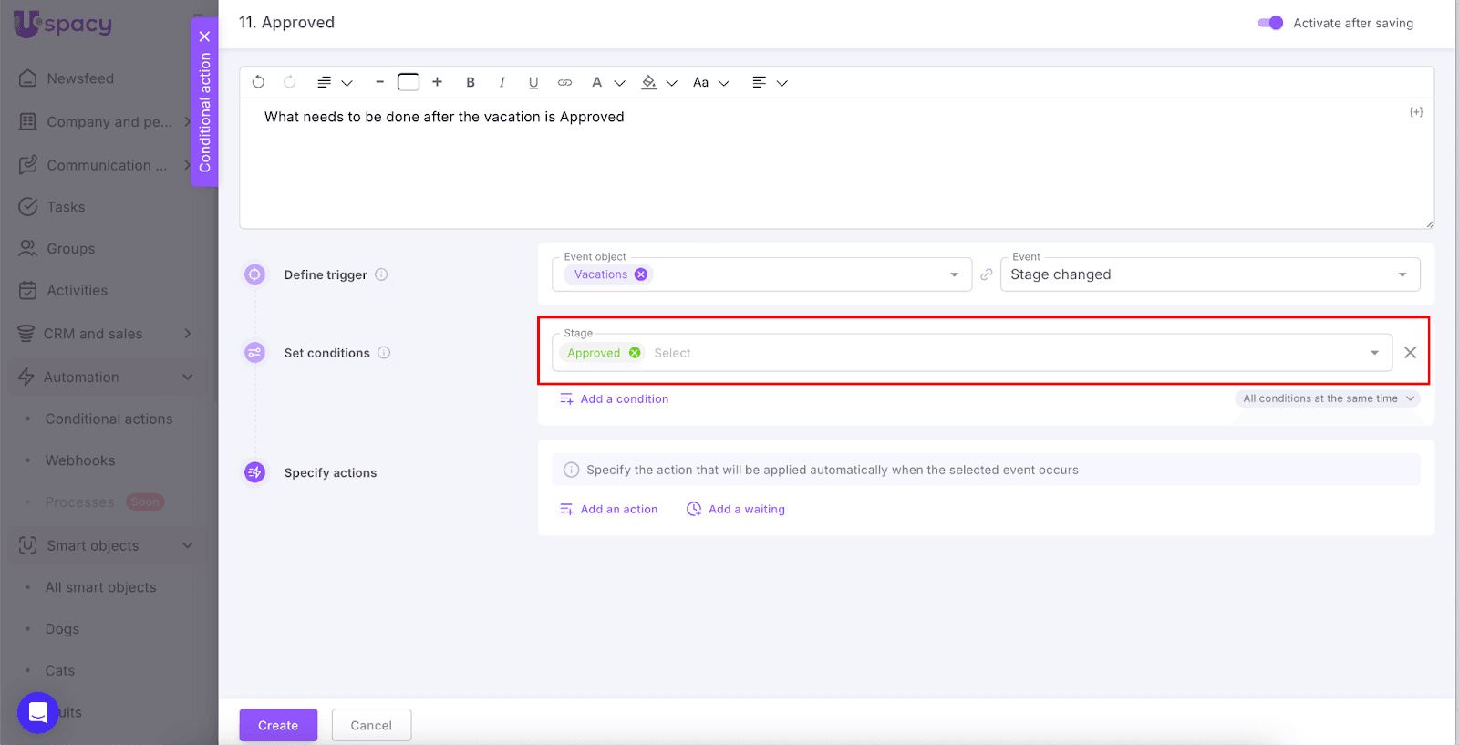Remove the Approved stage tag

[x=635, y=353]
